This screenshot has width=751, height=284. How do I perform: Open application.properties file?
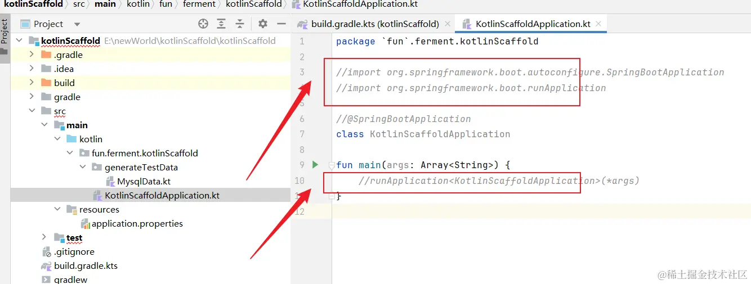click(x=137, y=223)
